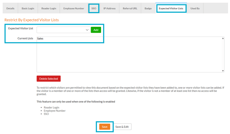Open the SSO tab

[94, 8]
